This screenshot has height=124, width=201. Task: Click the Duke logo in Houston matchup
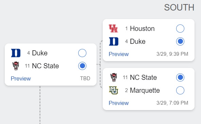pyautogui.click(x=114, y=41)
